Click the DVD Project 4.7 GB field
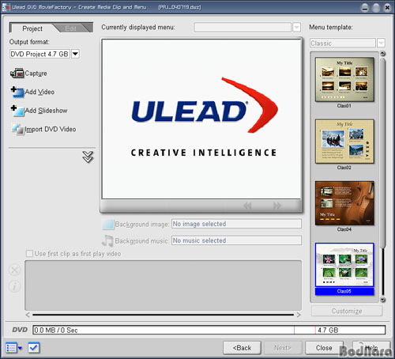This screenshot has height=359, width=395. pos(39,54)
